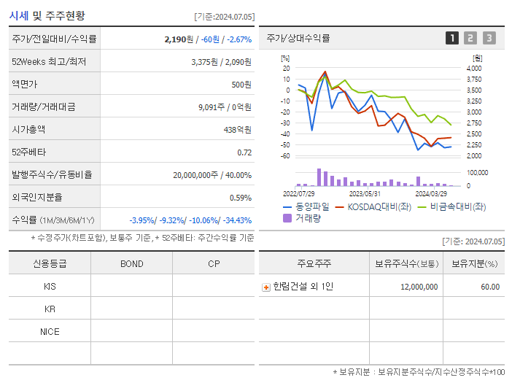The width and height of the screenshot is (512, 383).
Task: Select the 거래량/거래대금 label
Action: 44,107
